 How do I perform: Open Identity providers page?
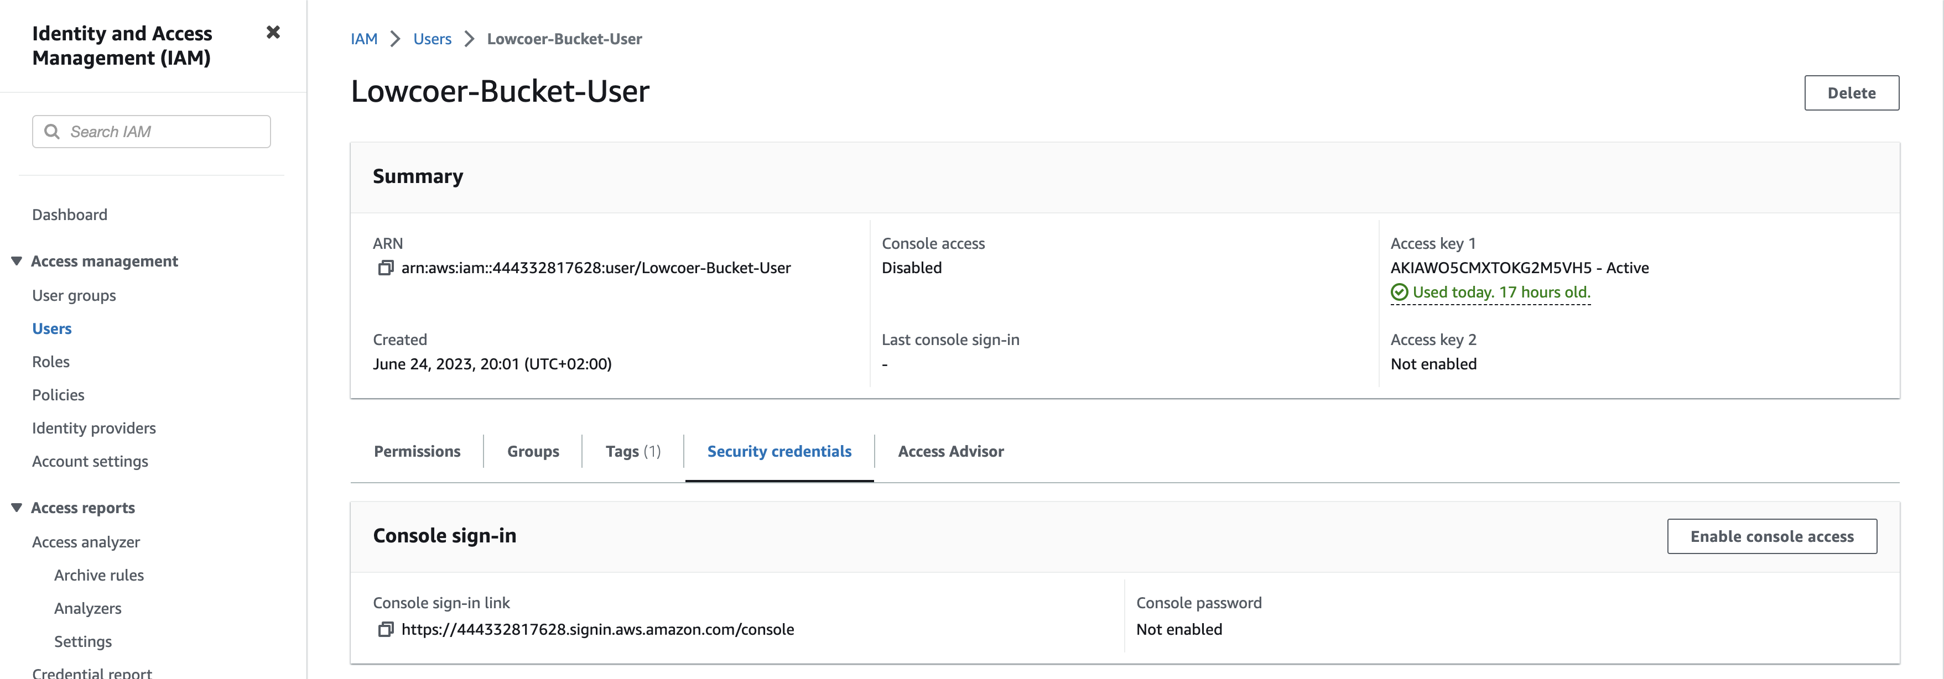93,429
